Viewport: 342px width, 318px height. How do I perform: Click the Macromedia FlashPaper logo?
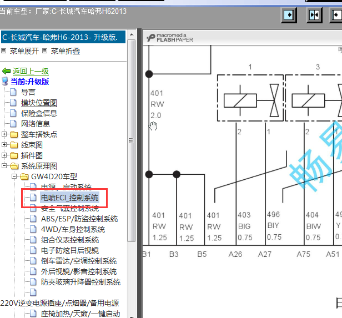pos(170,38)
